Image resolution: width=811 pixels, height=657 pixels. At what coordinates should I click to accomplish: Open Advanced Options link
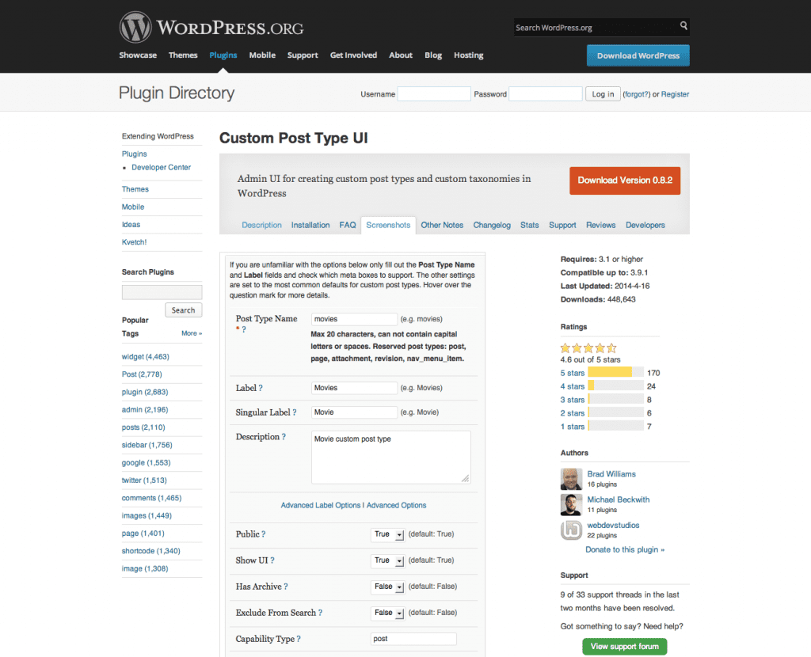click(x=396, y=506)
